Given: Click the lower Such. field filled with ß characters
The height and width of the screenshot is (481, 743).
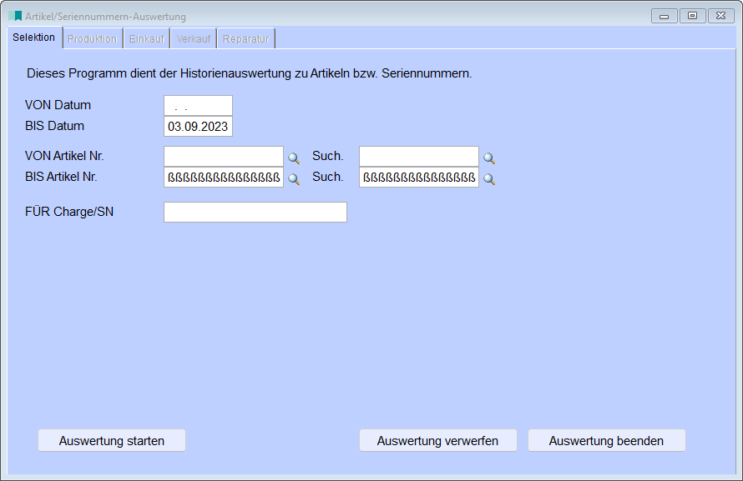Looking at the screenshot, I should (x=418, y=178).
